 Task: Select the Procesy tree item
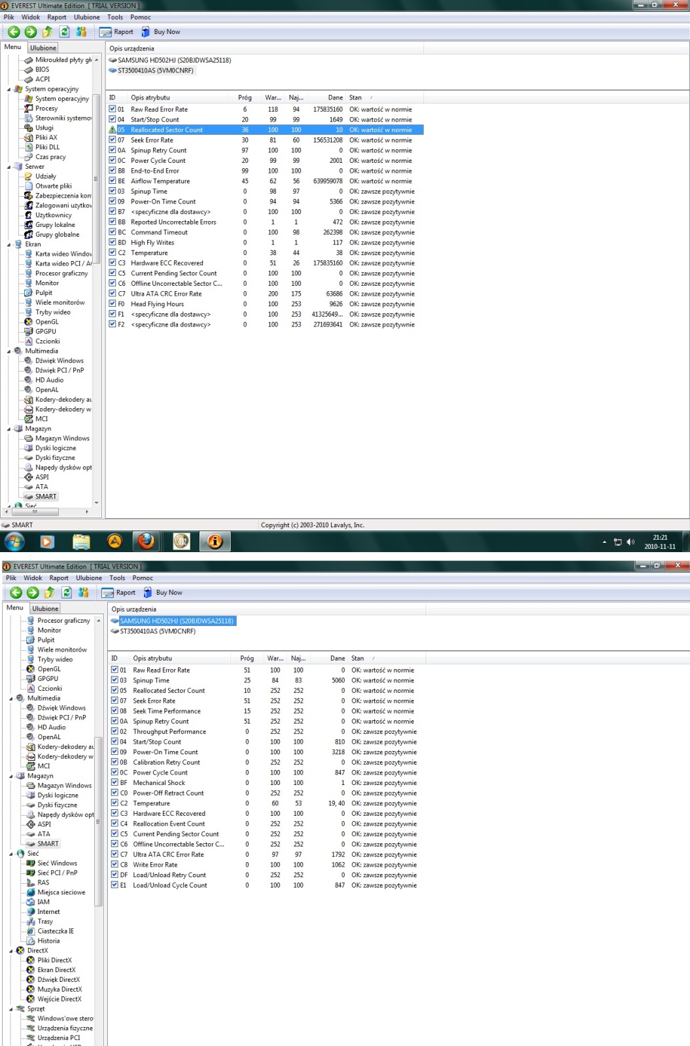pos(46,109)
